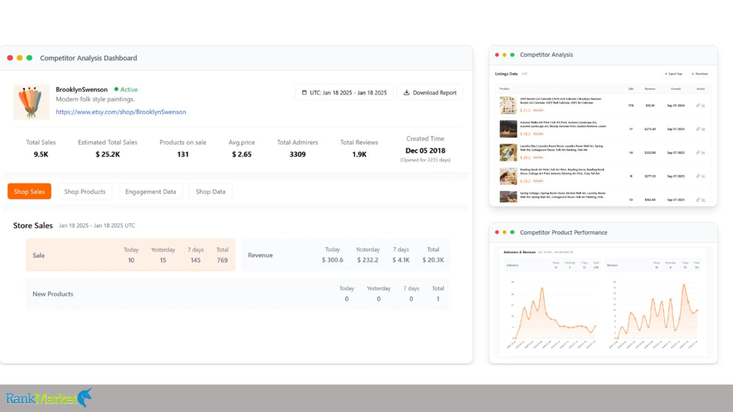Click the Admirers & Reviews heading
Viewport: 733px width, 412px height.
coord(519,252)
